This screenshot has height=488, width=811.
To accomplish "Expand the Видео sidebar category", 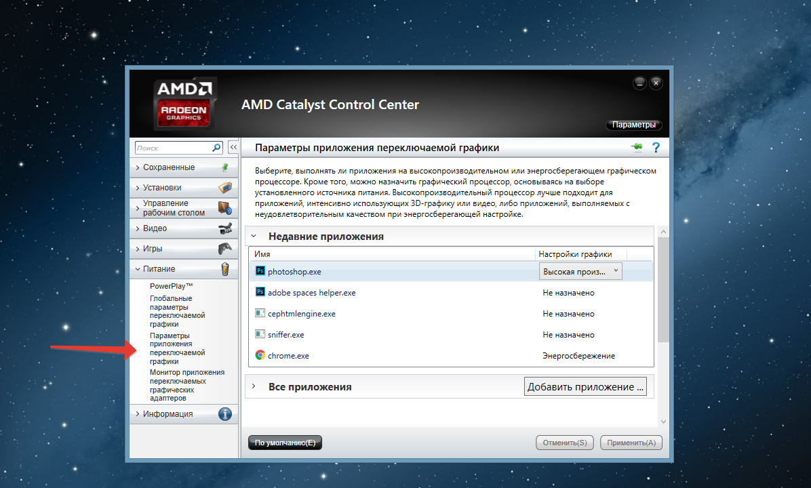I will 155,228.
